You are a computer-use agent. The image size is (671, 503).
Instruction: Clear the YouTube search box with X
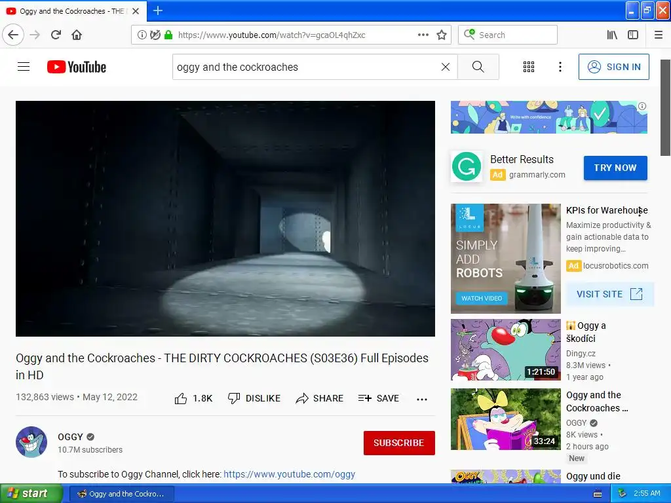click(x=446, y=67)
